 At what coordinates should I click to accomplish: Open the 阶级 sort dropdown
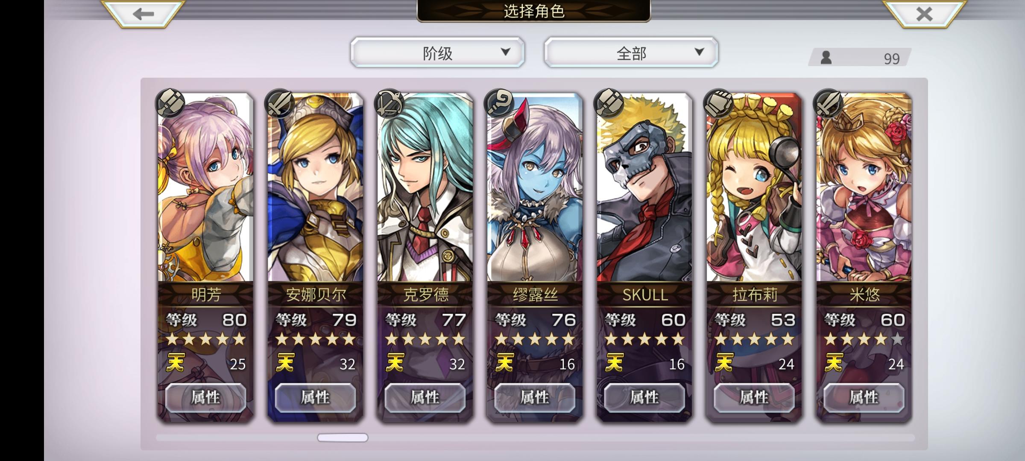coord(438,52)
